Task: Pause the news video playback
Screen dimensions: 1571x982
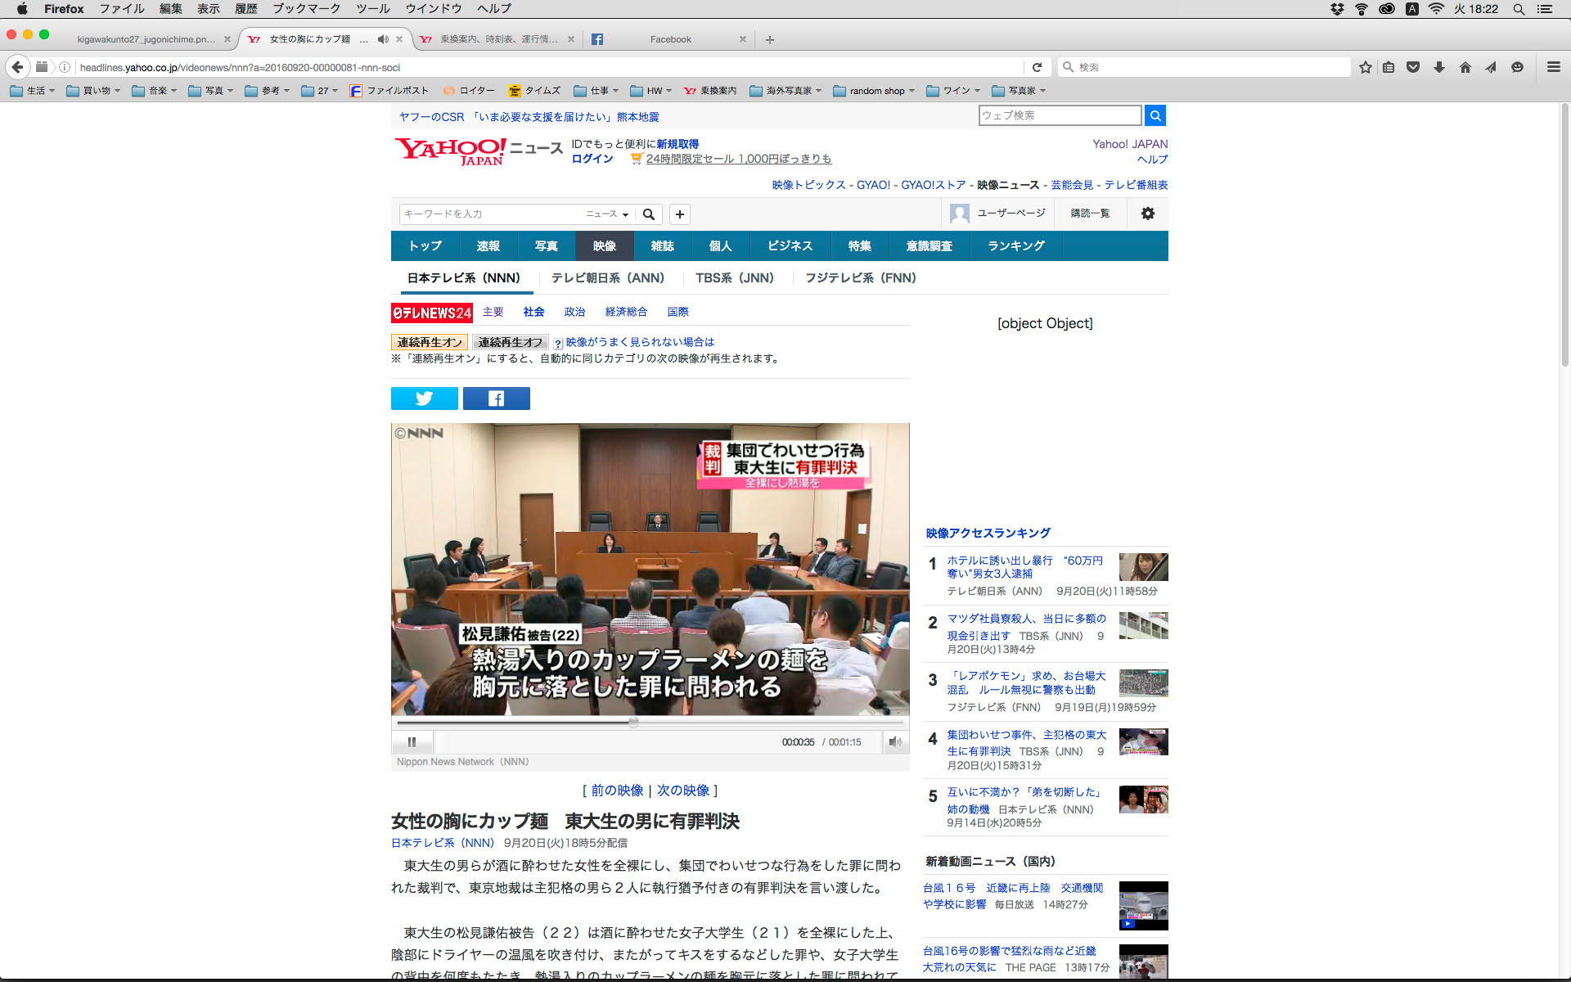Action: tap(412, 742)
